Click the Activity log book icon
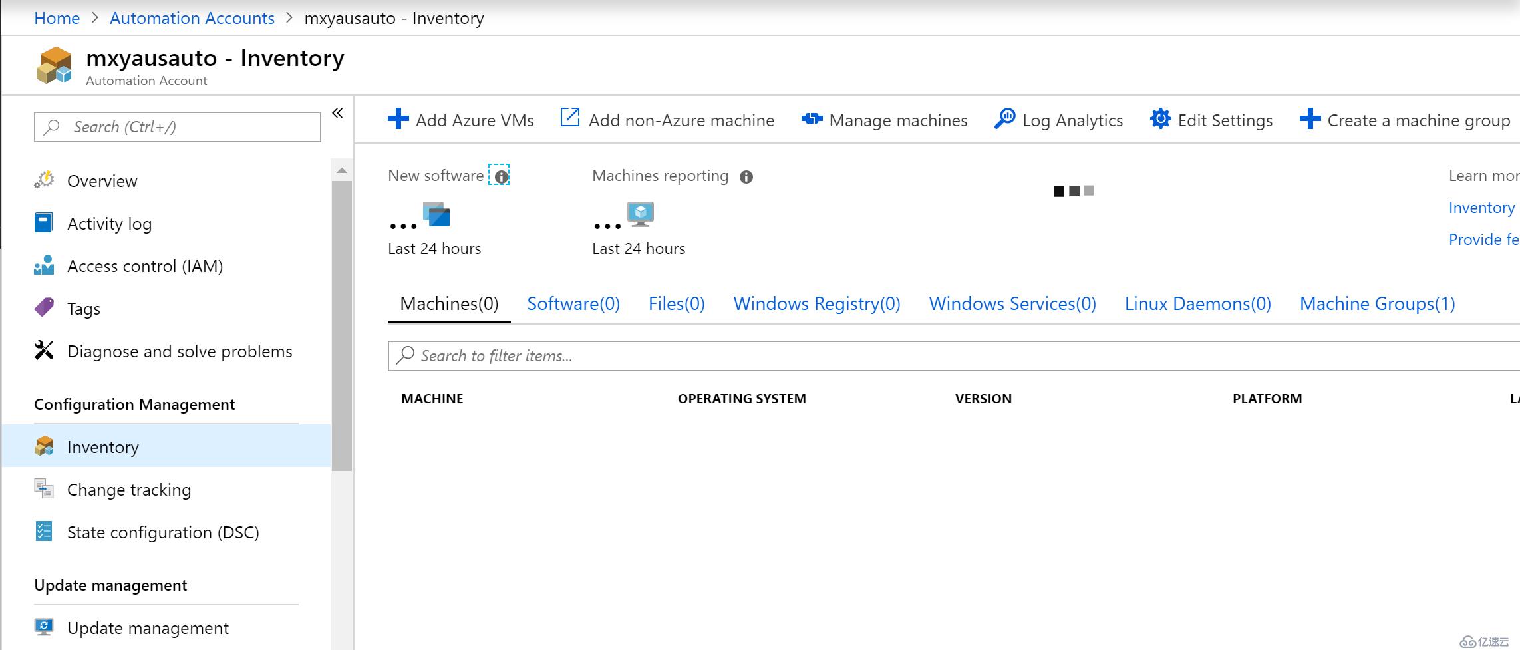 coord(44,223)
